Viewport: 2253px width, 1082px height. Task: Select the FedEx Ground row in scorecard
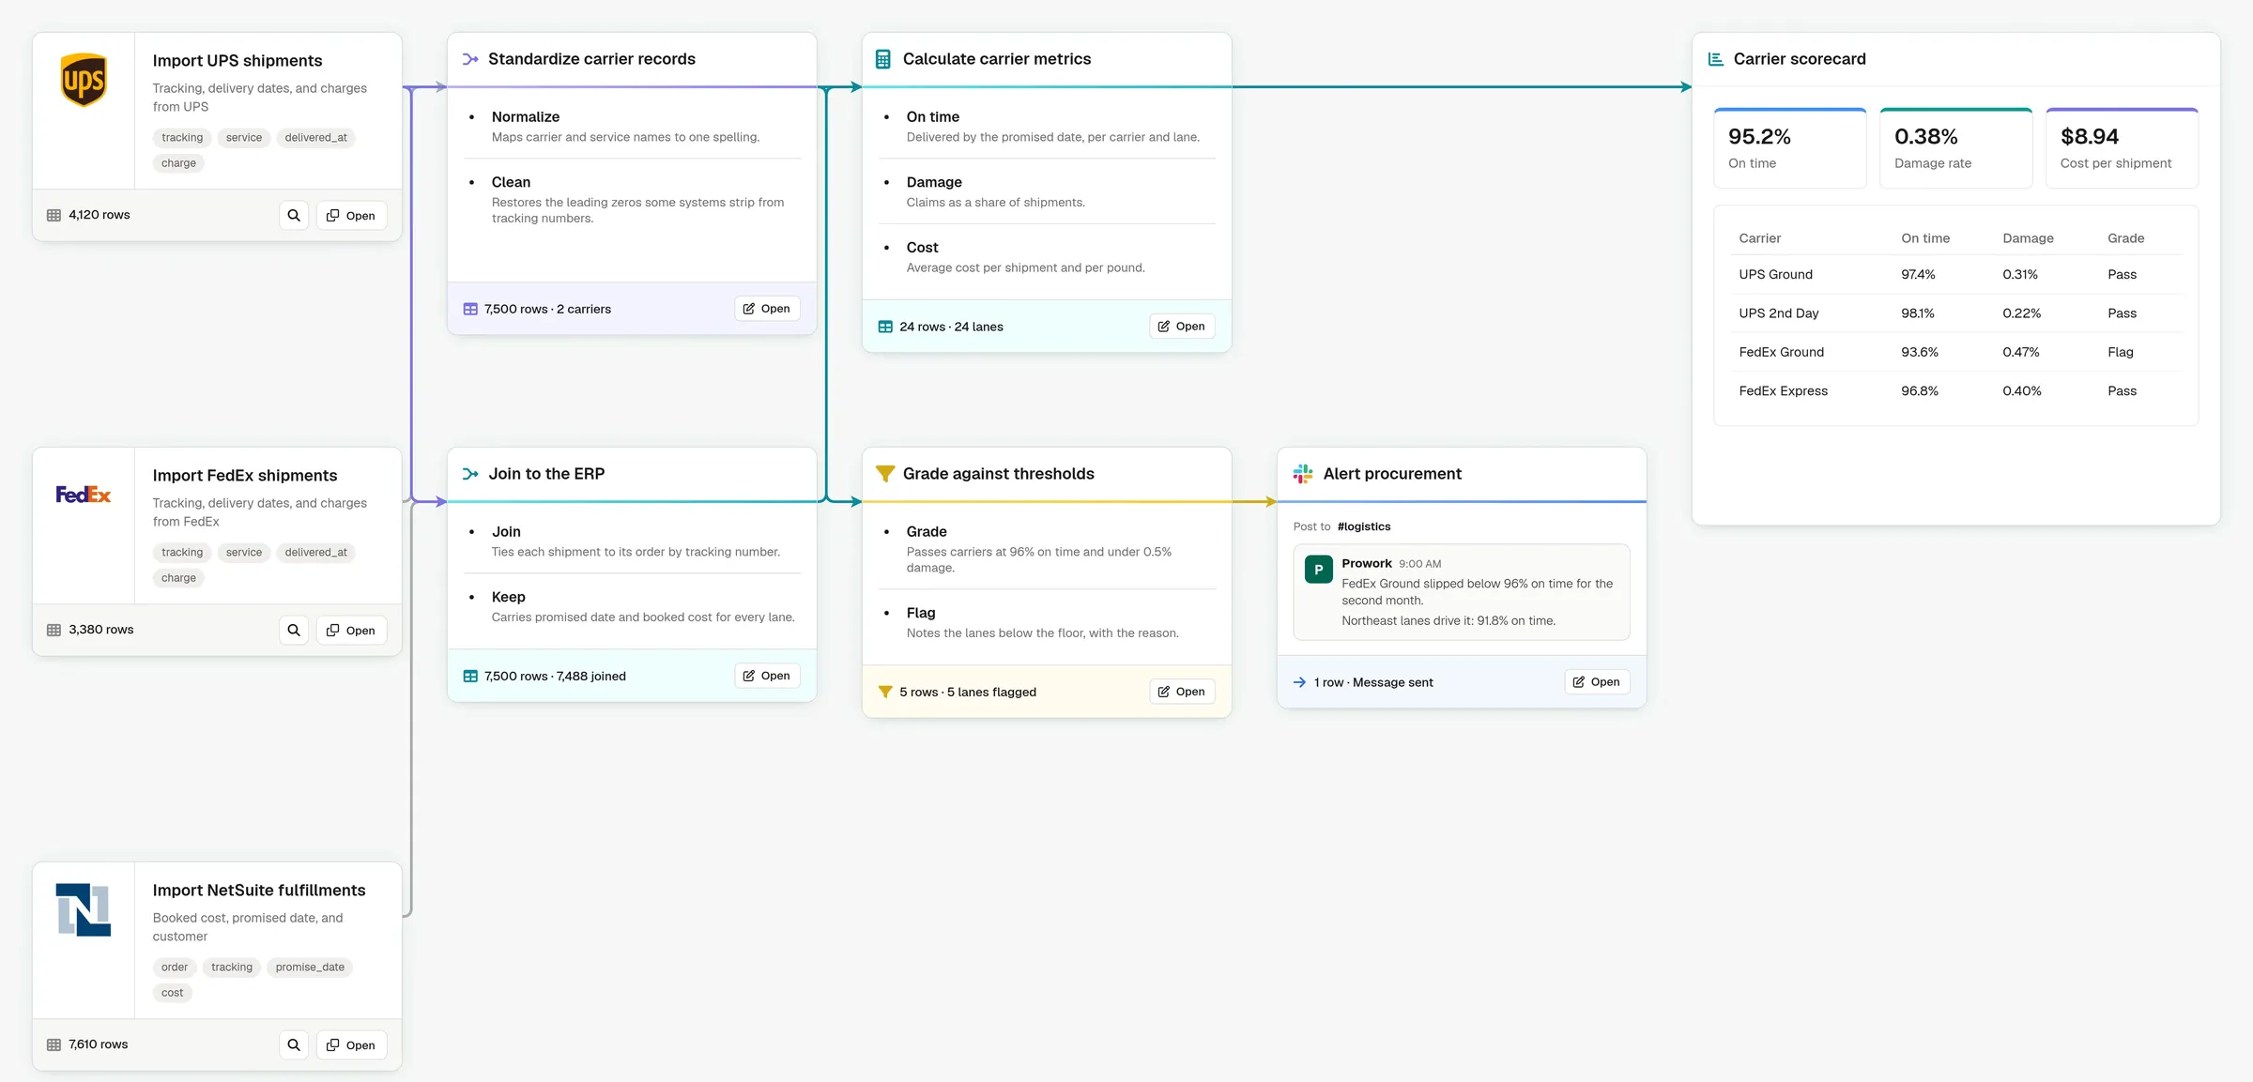point(1956,352)
